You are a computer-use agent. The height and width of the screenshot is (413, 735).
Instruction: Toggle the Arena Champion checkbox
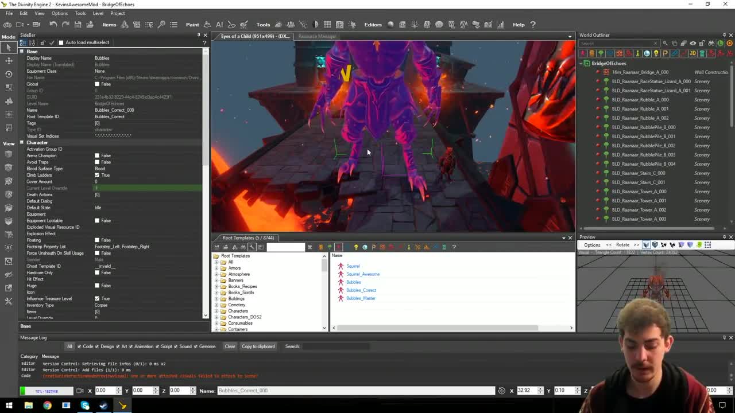(x=97, y=155)
